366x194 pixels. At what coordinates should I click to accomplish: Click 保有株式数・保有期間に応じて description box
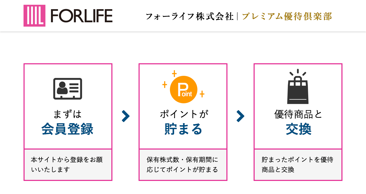pyautogui.click(x=183, y=165)
